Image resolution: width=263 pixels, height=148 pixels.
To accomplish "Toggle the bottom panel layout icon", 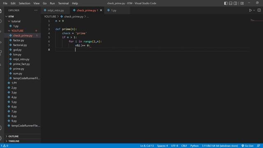I will tap(231, 3).
